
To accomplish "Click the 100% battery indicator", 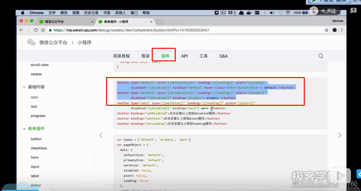I will pos(300,13).
